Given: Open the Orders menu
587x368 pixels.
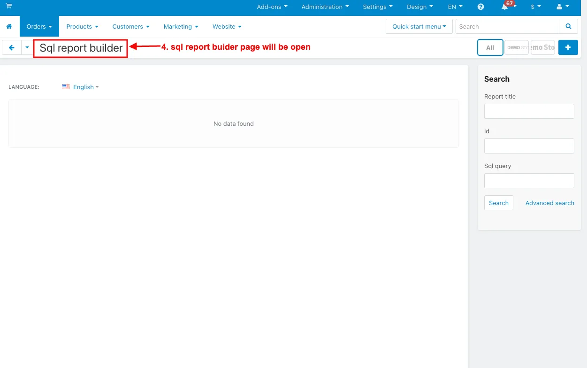Looking at the screenshot, I should pos(39,27).
